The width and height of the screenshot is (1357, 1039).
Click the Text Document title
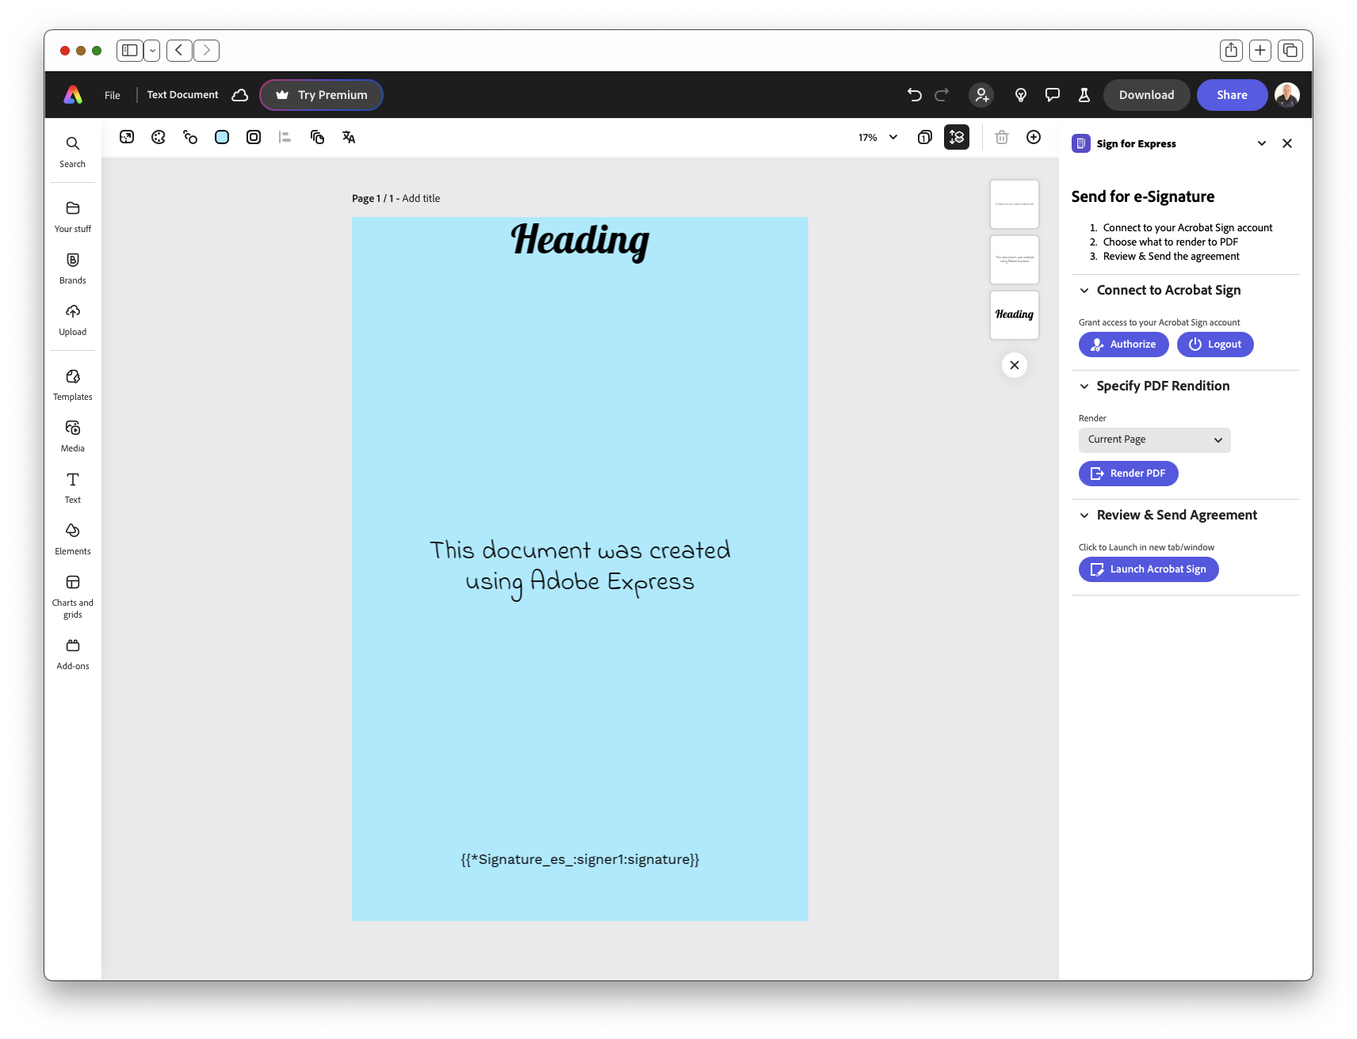182,95
